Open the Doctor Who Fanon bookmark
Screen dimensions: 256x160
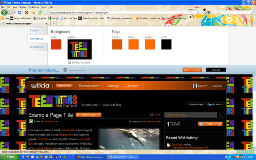(21, 18)
